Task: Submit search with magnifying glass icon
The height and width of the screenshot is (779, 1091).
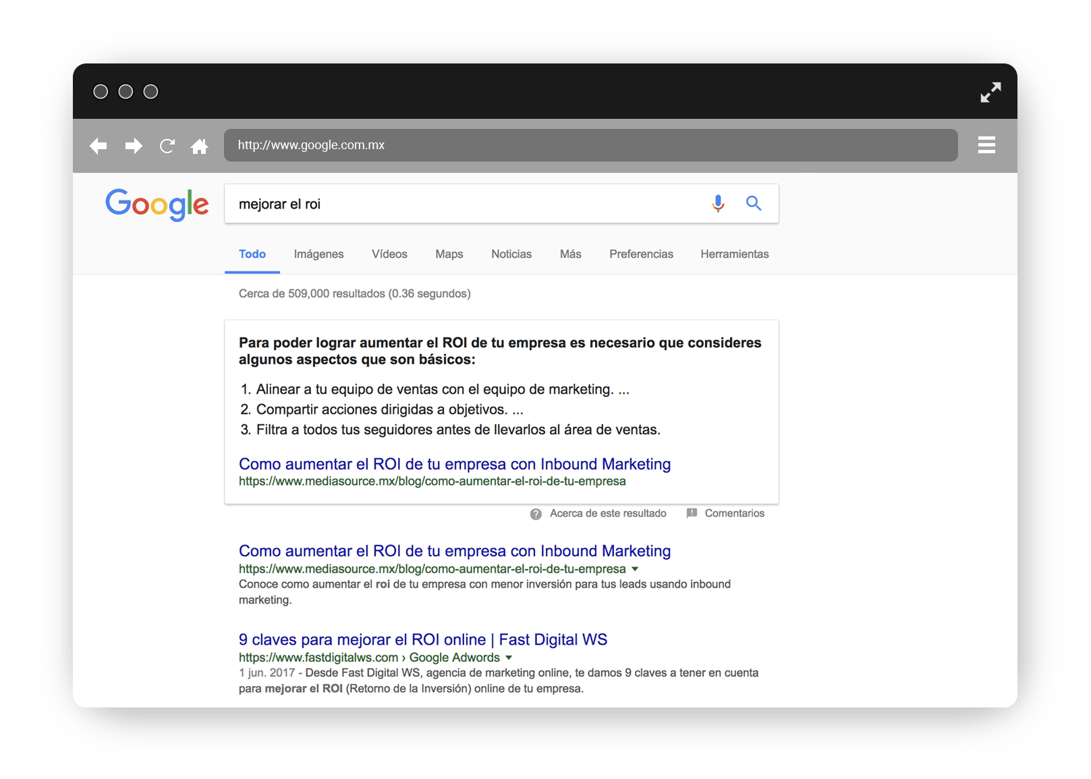Action: (x=754, y=203)
